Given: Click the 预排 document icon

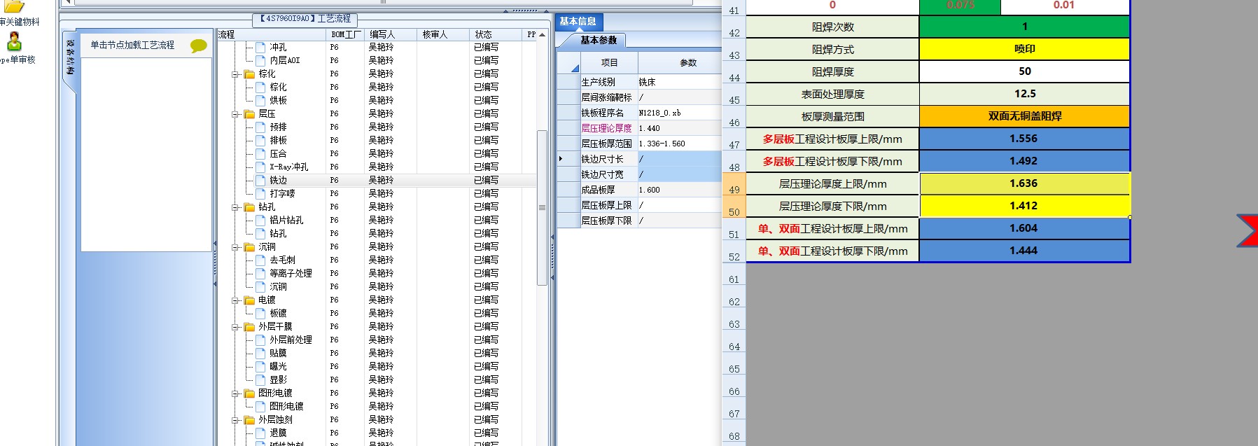Looking at the screenshot, I should point(260,127).
